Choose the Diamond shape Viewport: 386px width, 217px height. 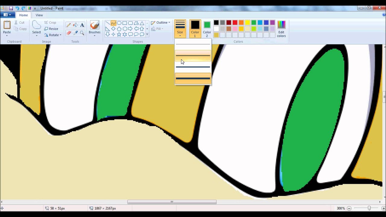[113, 29]
